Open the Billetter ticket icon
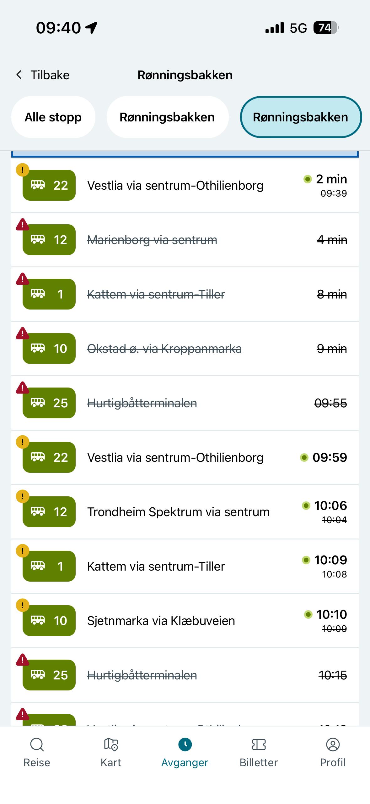Viewport: 370px width, 804px height. [259, 744]
